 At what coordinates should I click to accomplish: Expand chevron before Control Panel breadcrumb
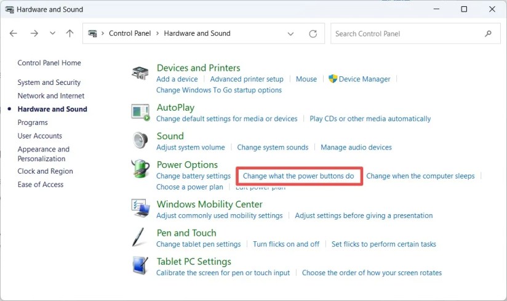[103, 33]
